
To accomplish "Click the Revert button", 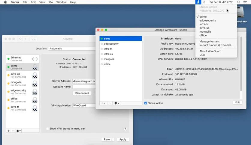I will 108,139.
